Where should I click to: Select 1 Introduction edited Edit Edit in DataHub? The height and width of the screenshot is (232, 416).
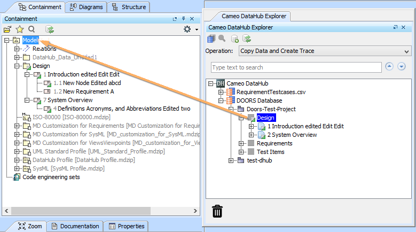pyautogui.click(x=305, y=126)
